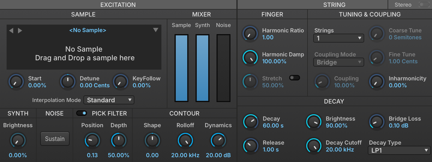Load the previous sample with left arrow
This screenshot has width=432, height=162.
tap(11, 31)
